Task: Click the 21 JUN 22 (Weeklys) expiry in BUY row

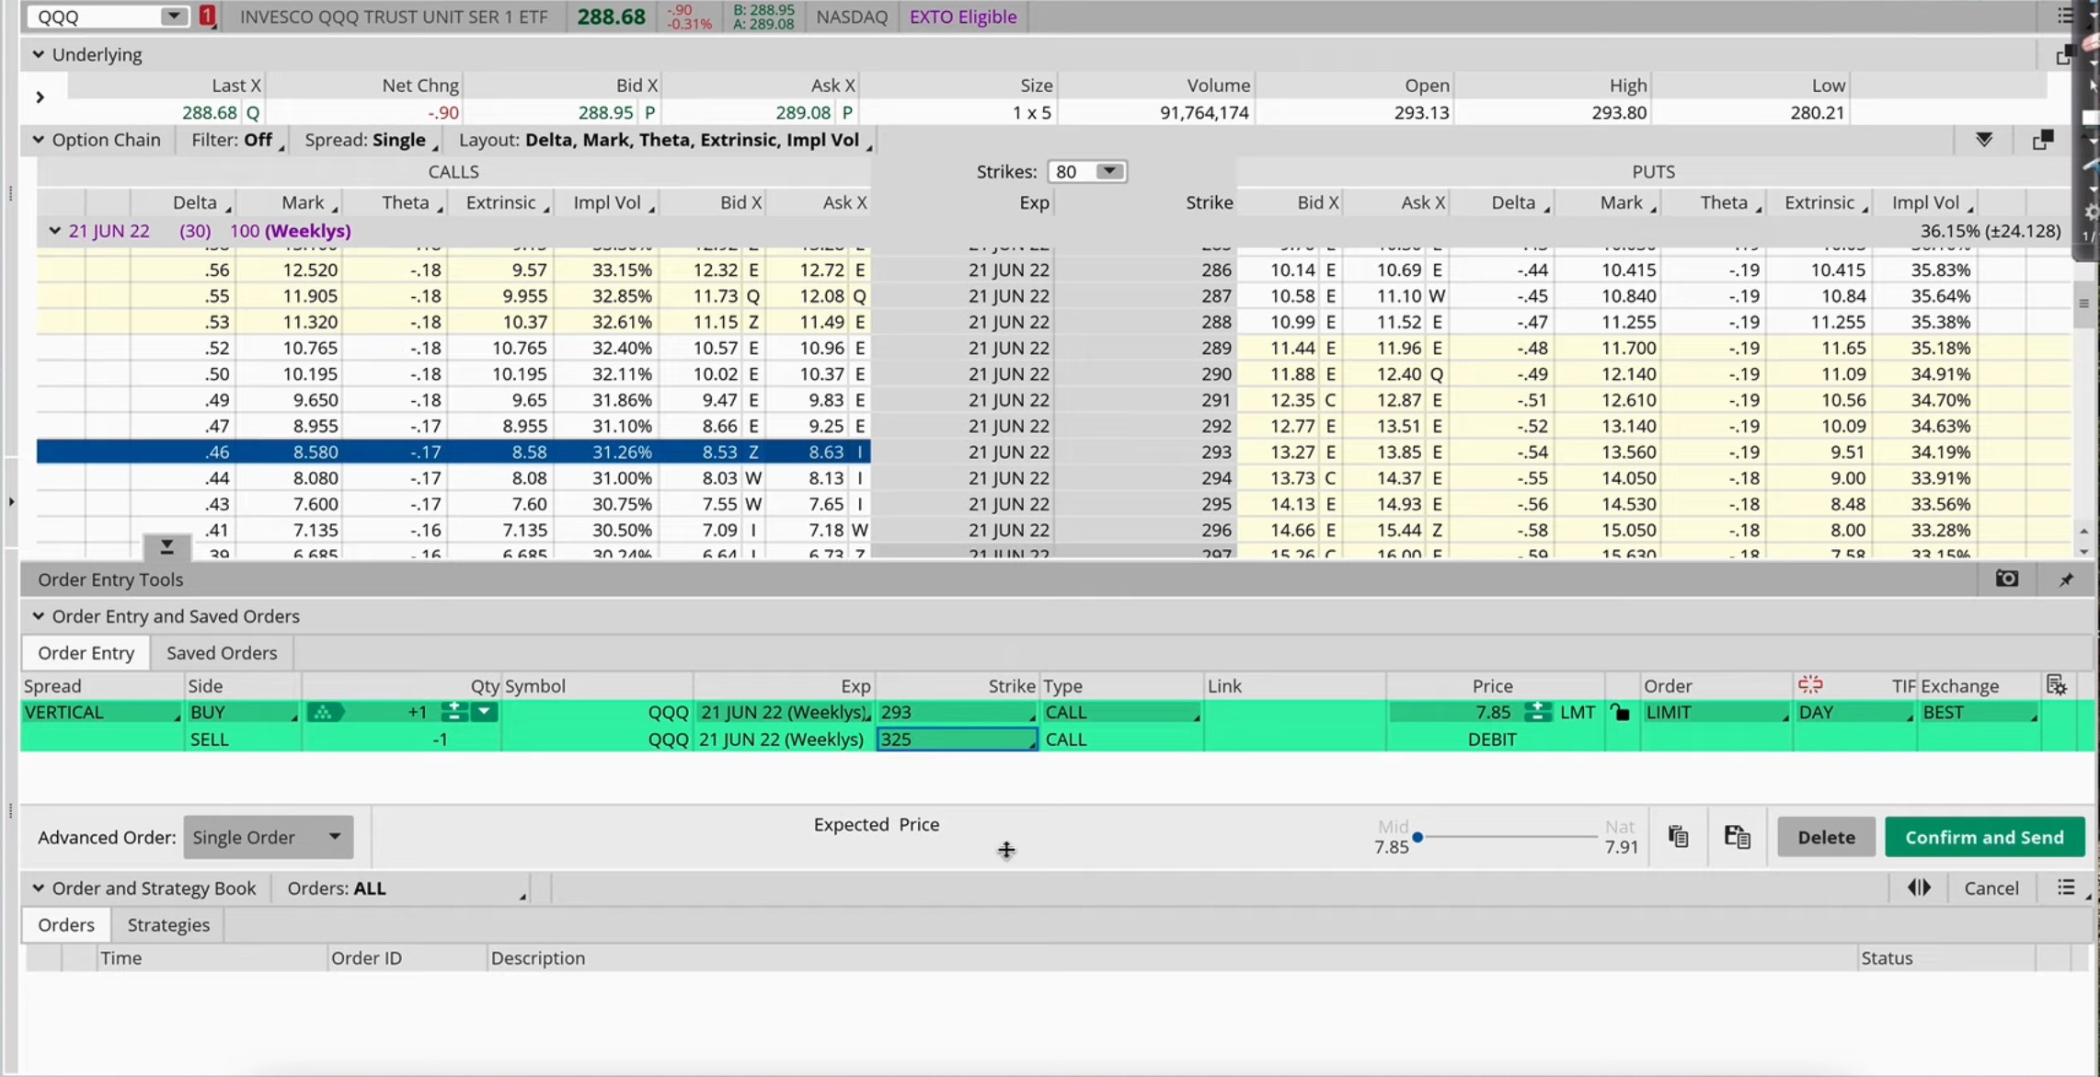Action: click(784, 712)
